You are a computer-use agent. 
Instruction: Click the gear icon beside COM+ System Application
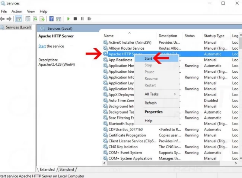105,158
